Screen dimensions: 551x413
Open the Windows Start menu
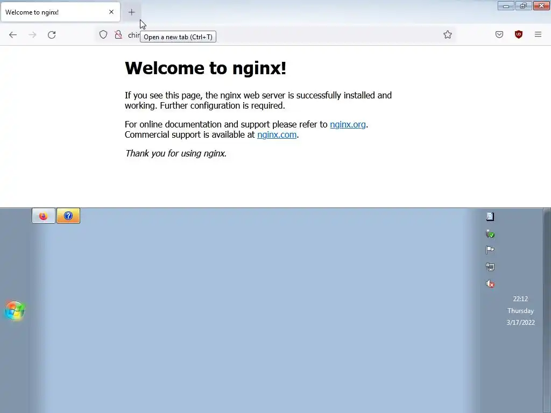[15, 310]
